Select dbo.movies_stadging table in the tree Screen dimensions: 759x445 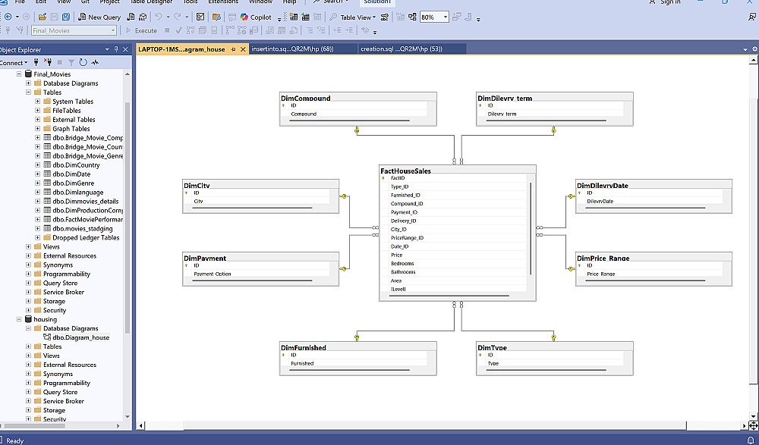(x=82, y=228)
